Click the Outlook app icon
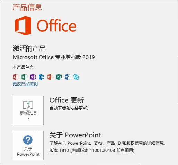Viewport: 178px width, 165px height. point(42,77)
